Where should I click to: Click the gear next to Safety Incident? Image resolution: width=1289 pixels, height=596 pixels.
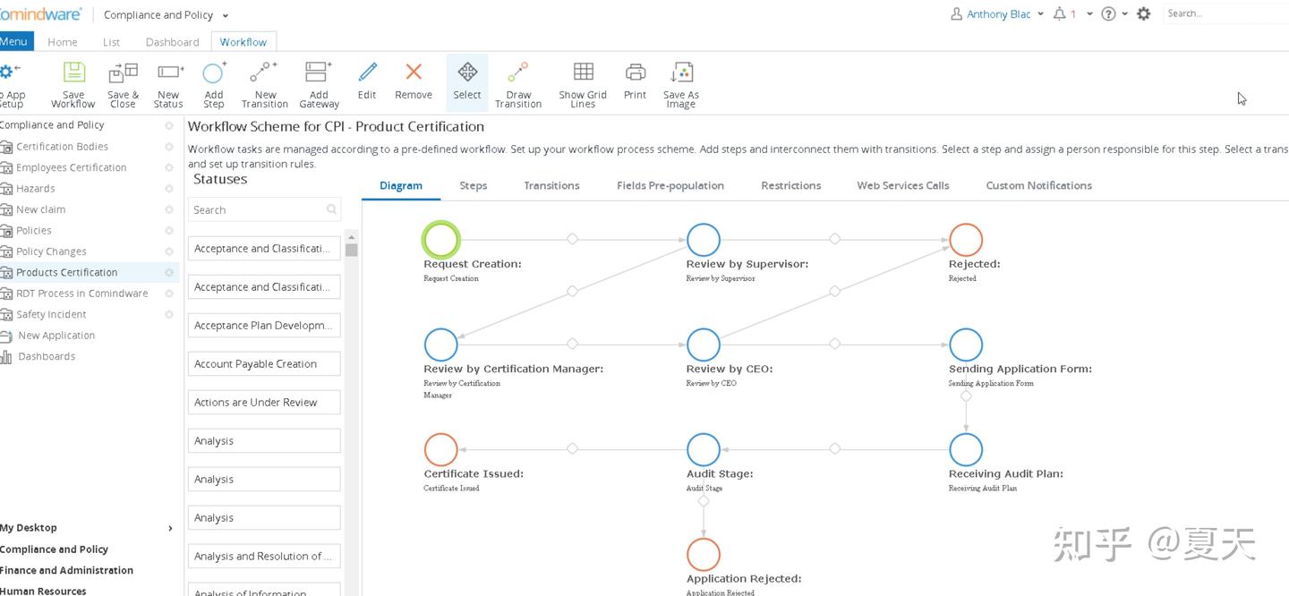[168, 314]
